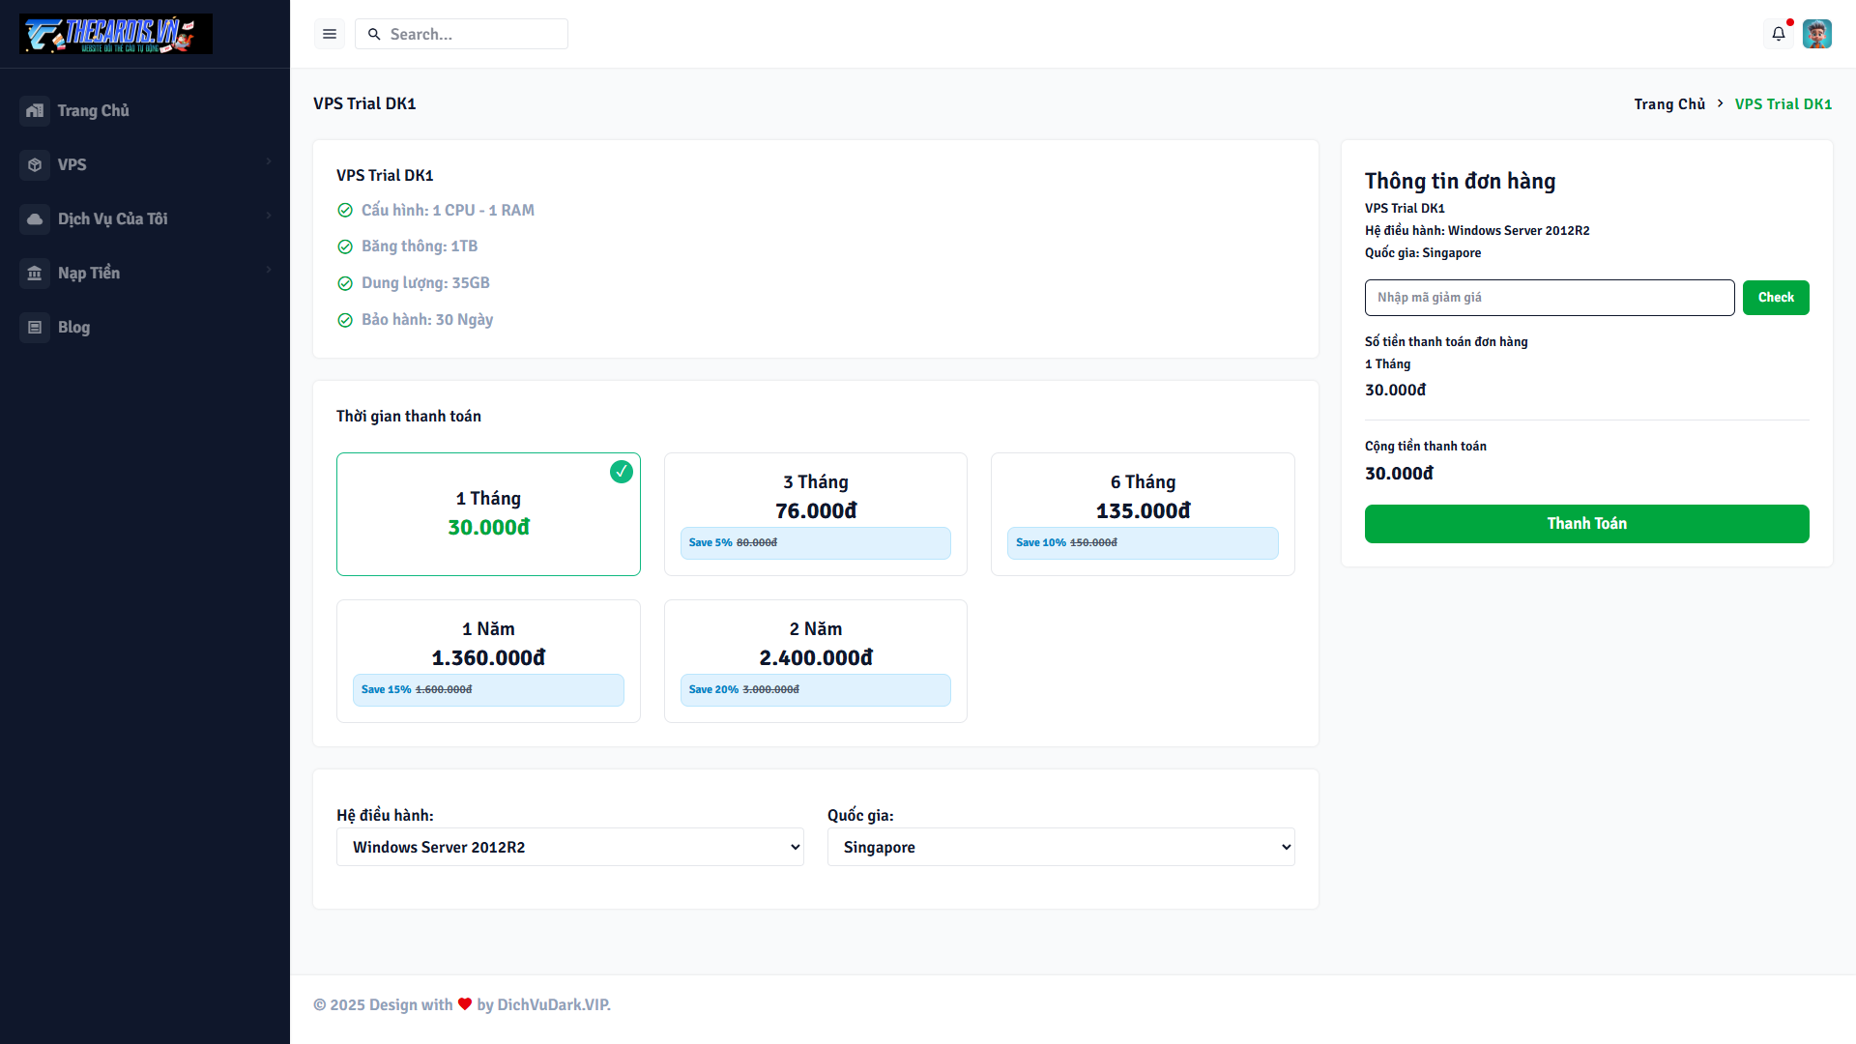The width and height of the screenshot is (1856, 1044).
Task: Click the Blog sidebar icon
Action: point(35,327)
